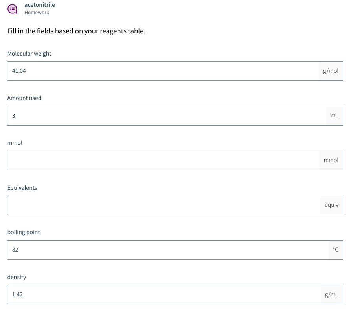The image size is (349, 309).
Task: Click the mmol unit suffix
Action: point(331,160)
